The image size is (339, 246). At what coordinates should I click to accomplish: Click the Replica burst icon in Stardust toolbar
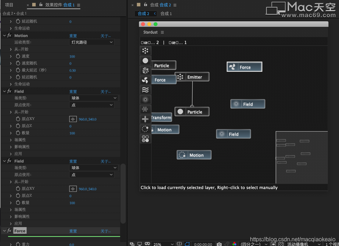tap(145, 70)
